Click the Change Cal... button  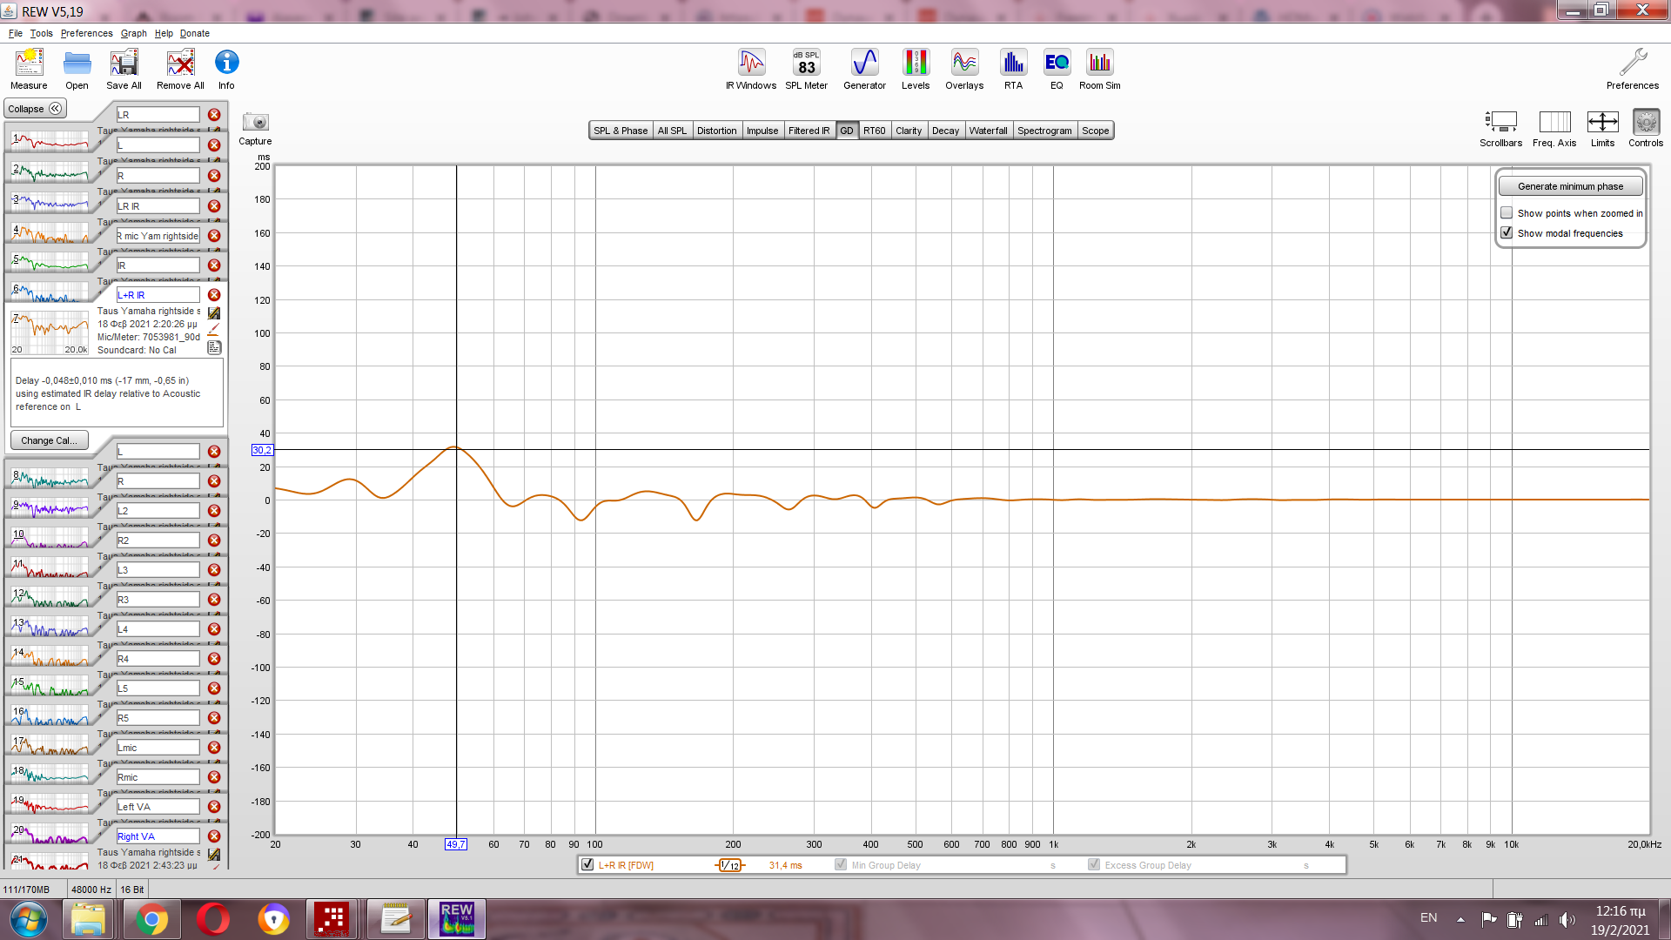pyautogui.click(x=49, y=440)
